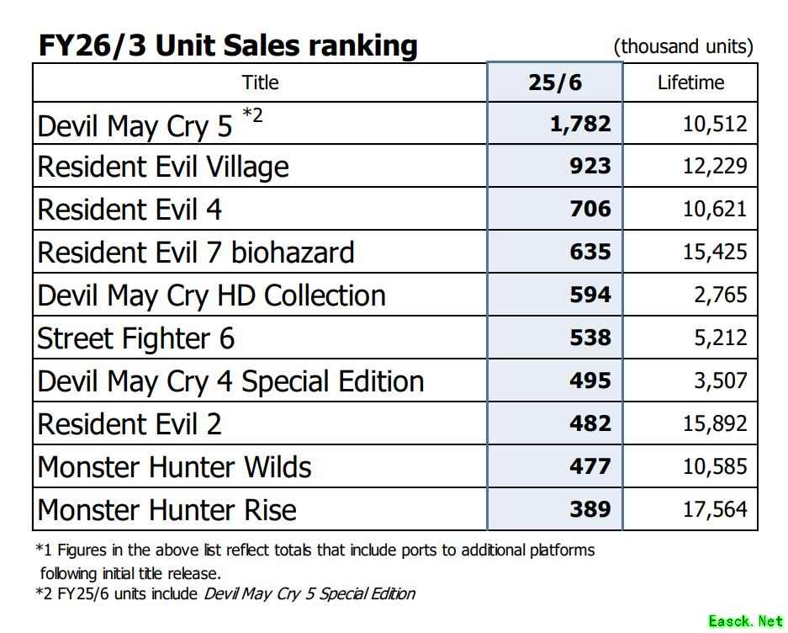Click the Resident Evil Village row title
Screen dimensions: 788x633
pyautogui.click(x=163, y=167)
